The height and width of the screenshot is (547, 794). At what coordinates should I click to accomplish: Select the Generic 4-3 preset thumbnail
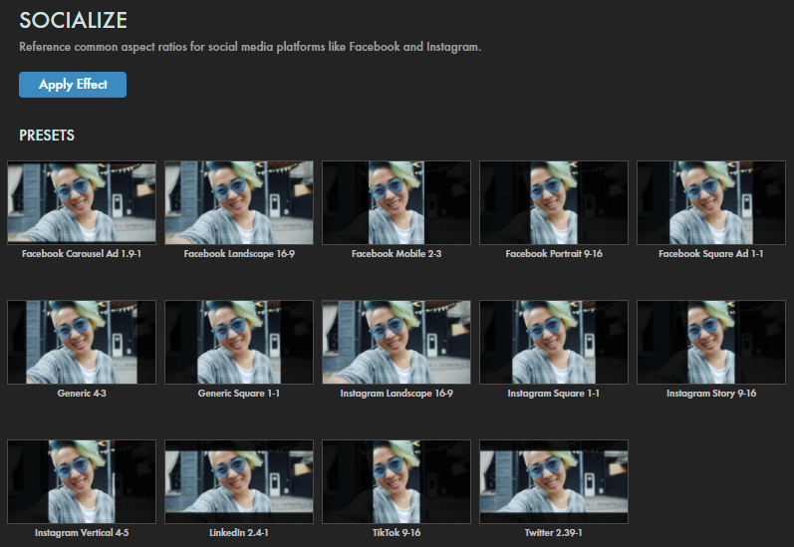[82, 342]
